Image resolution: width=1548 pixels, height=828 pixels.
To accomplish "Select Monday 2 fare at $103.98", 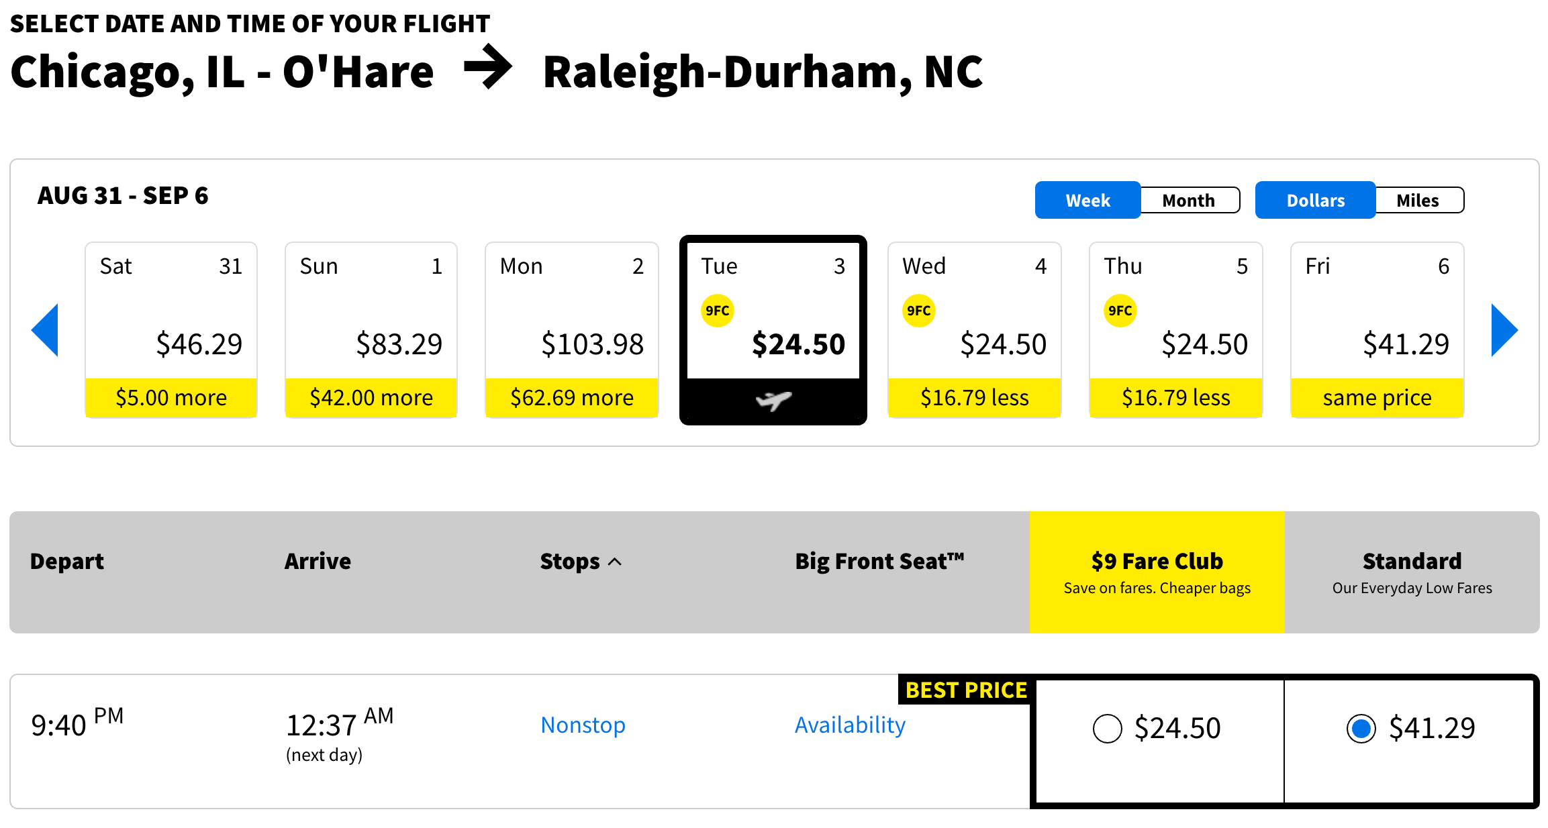I will 572,330.
